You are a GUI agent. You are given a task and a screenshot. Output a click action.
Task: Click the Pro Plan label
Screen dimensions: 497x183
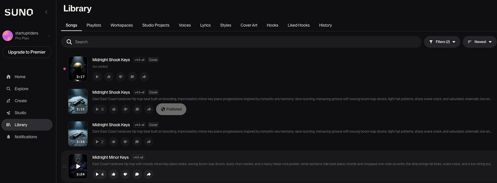(22, 39)
